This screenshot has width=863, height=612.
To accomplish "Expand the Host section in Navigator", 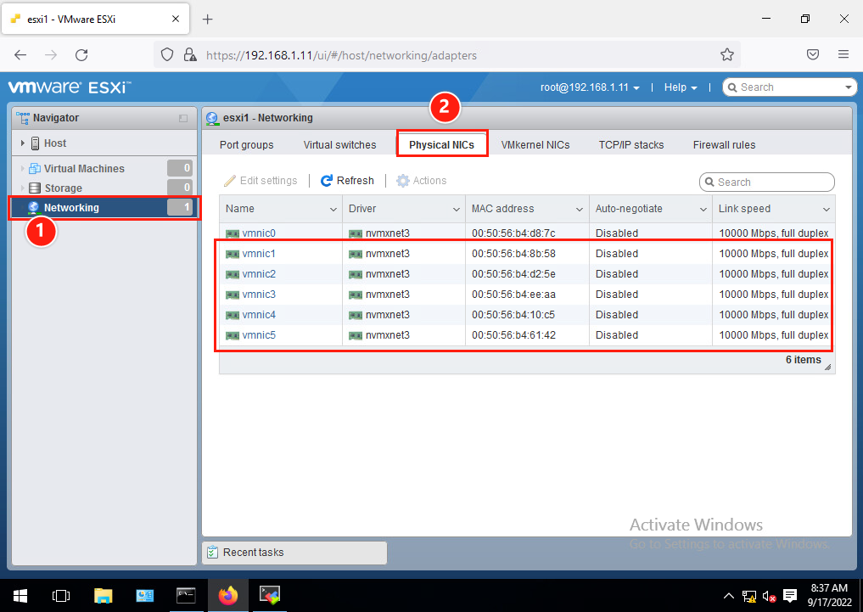I will (23, 143).
